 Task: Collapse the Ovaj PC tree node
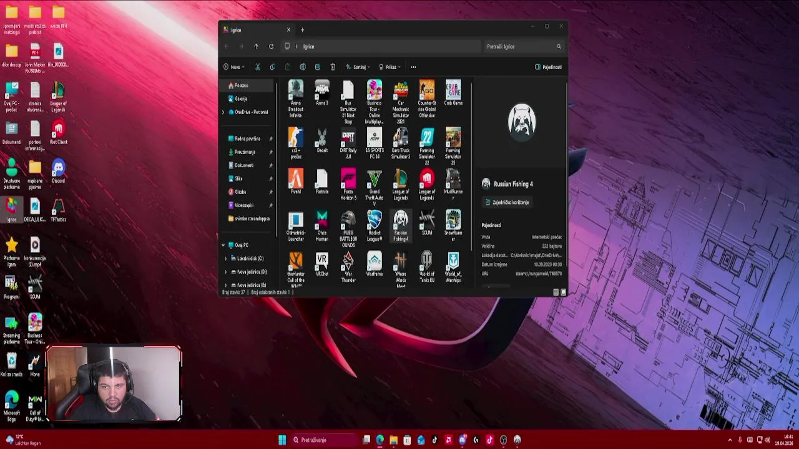pos(223,245)
